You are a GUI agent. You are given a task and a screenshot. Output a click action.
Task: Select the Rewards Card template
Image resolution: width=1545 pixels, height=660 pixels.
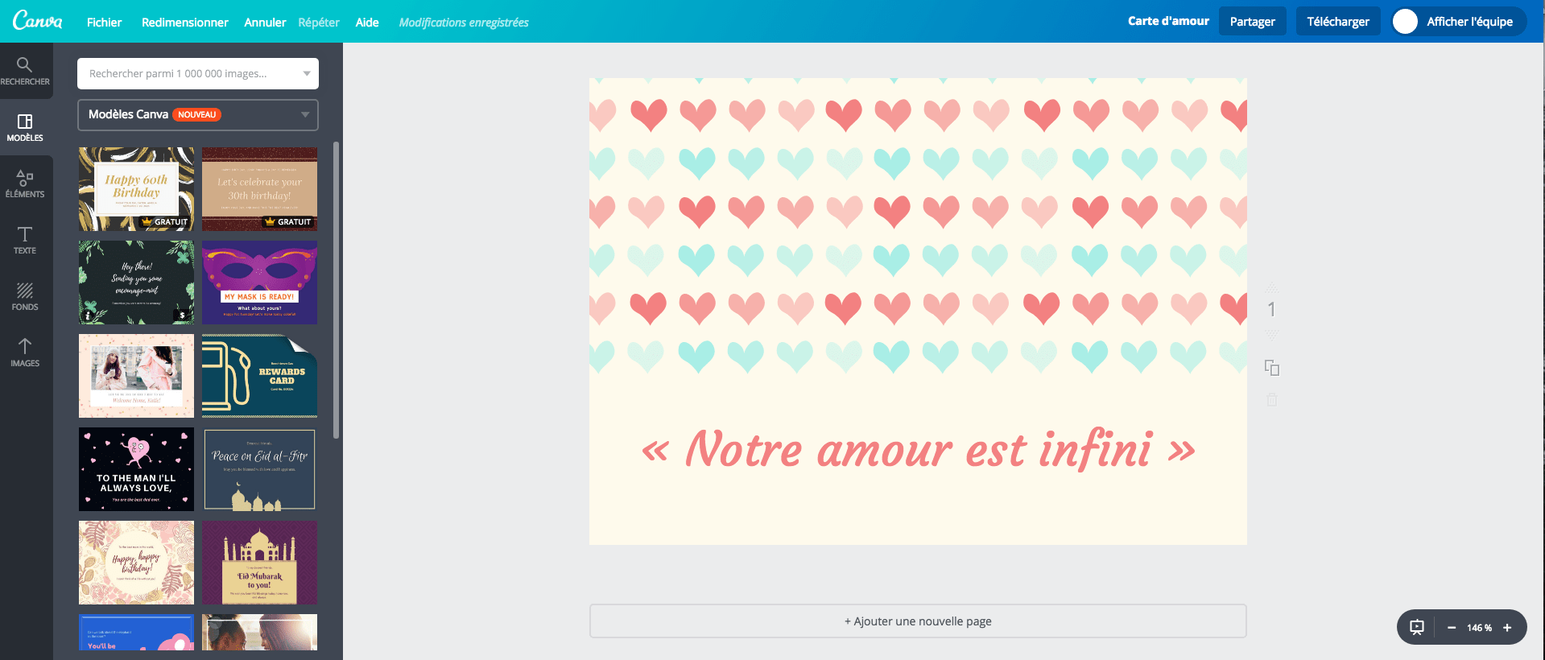[x=259, y=376]
